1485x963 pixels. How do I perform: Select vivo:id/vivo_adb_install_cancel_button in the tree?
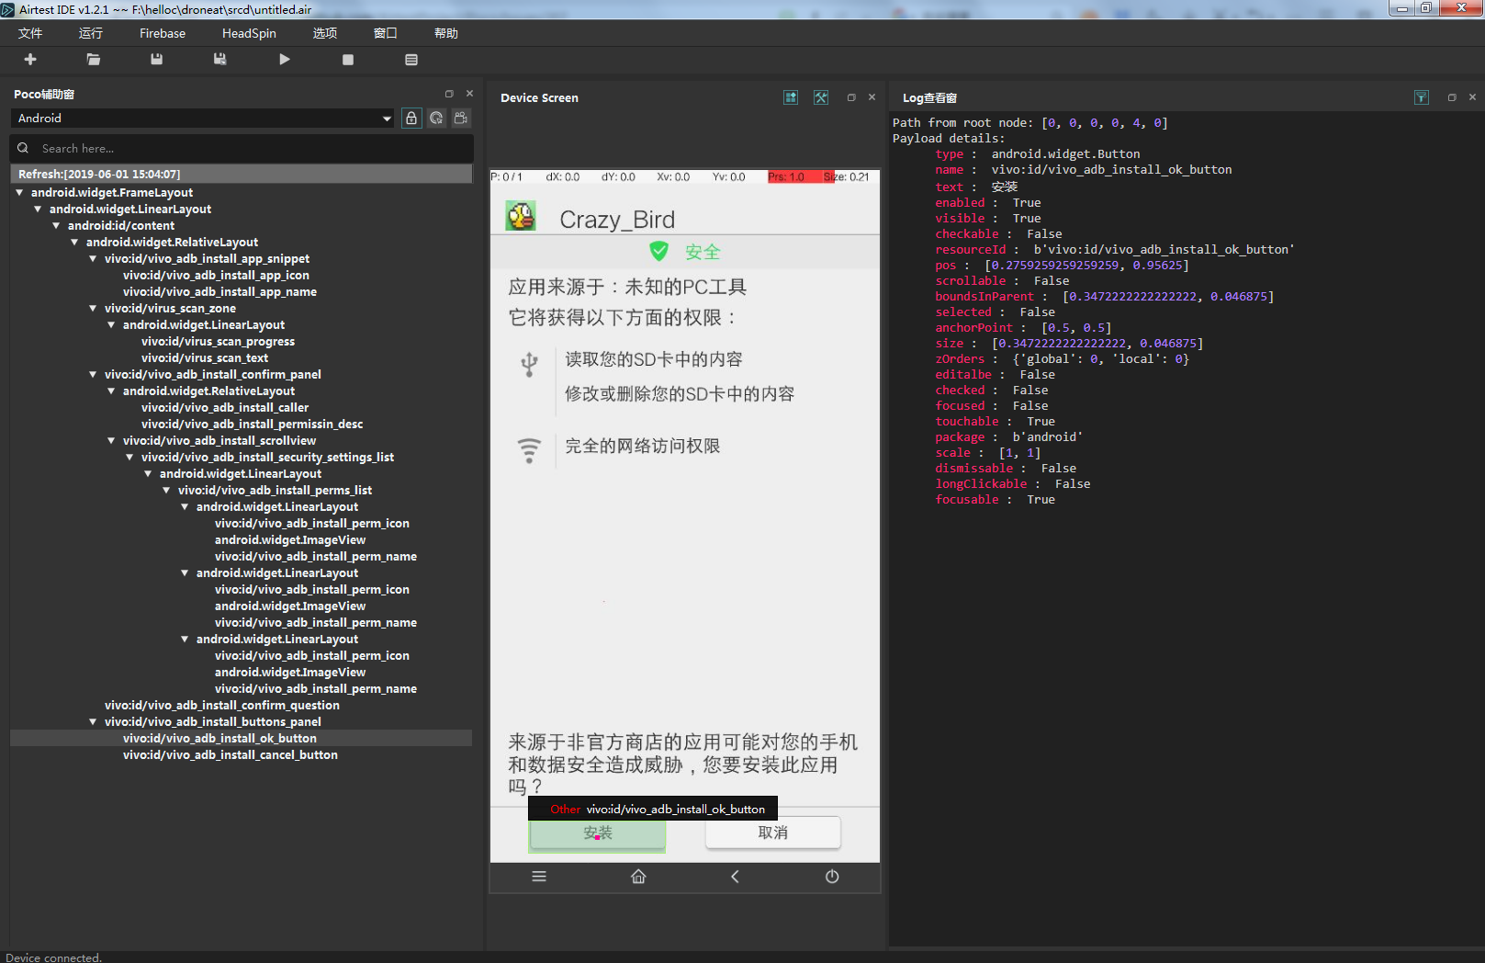231,755
